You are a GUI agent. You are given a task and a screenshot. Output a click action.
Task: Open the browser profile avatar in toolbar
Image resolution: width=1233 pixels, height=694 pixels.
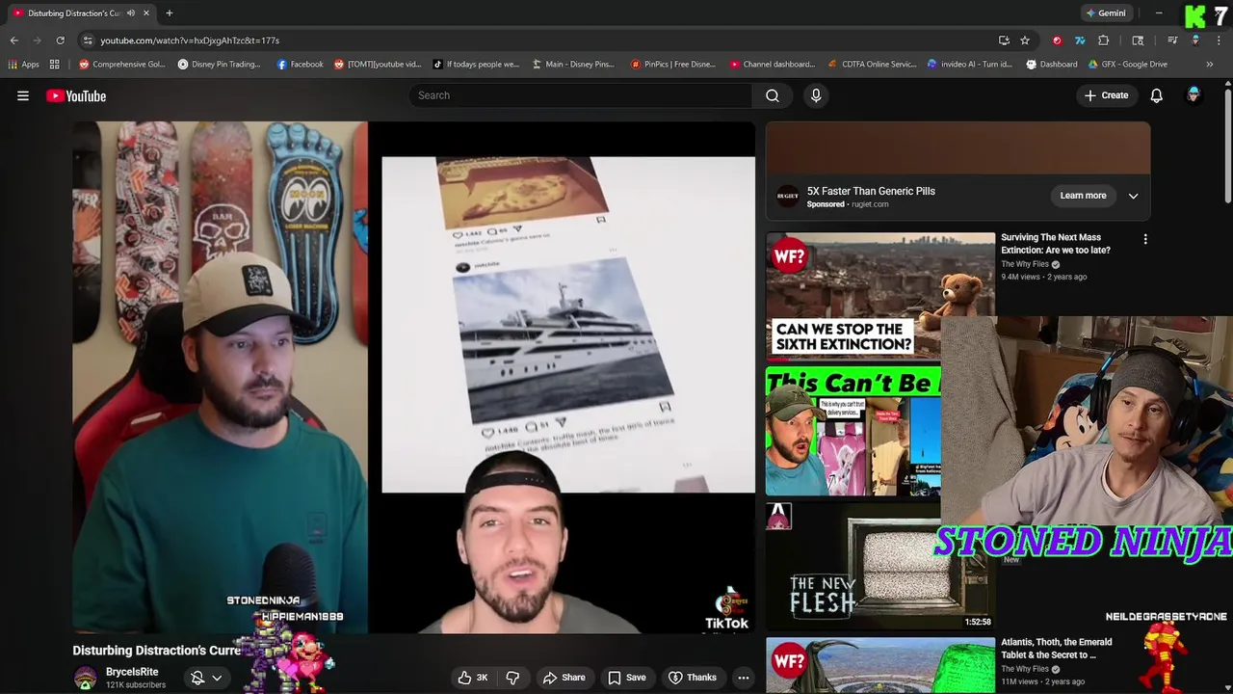pos(1195,40)
